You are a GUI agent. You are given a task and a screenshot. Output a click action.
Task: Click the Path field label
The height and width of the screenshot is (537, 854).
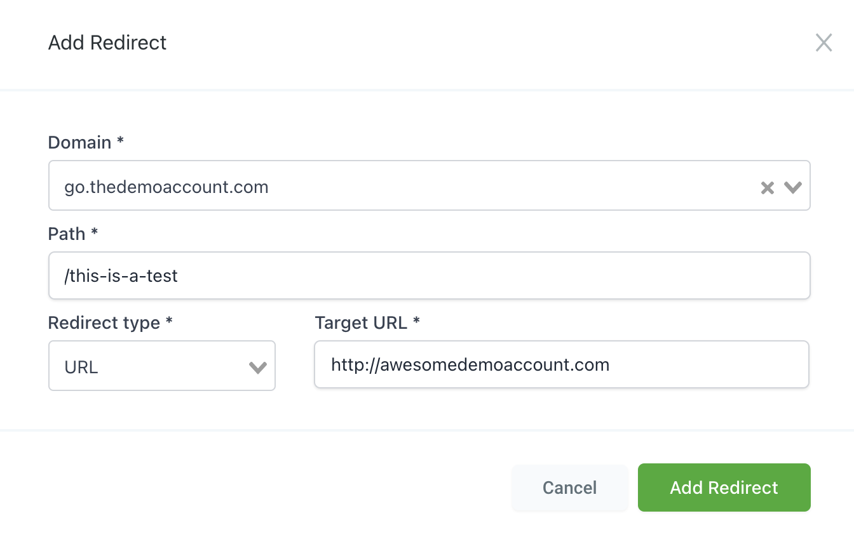click(x=67, y=234)
